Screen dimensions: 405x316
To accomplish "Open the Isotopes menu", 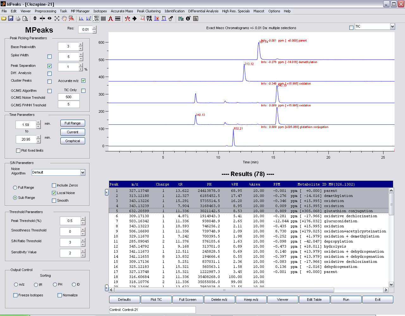I will click(100, 11).
